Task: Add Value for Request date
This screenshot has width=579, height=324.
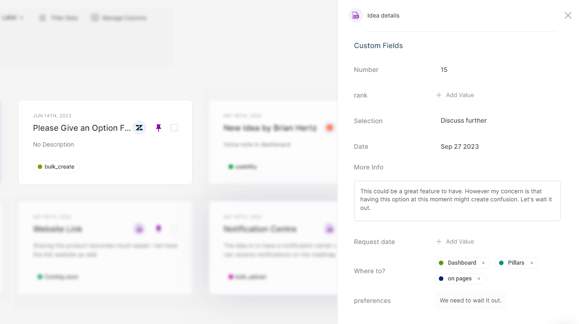Action: click(455, 242)
